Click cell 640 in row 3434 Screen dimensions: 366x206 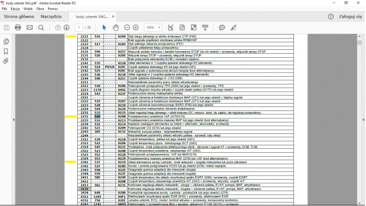coord(97,193)
